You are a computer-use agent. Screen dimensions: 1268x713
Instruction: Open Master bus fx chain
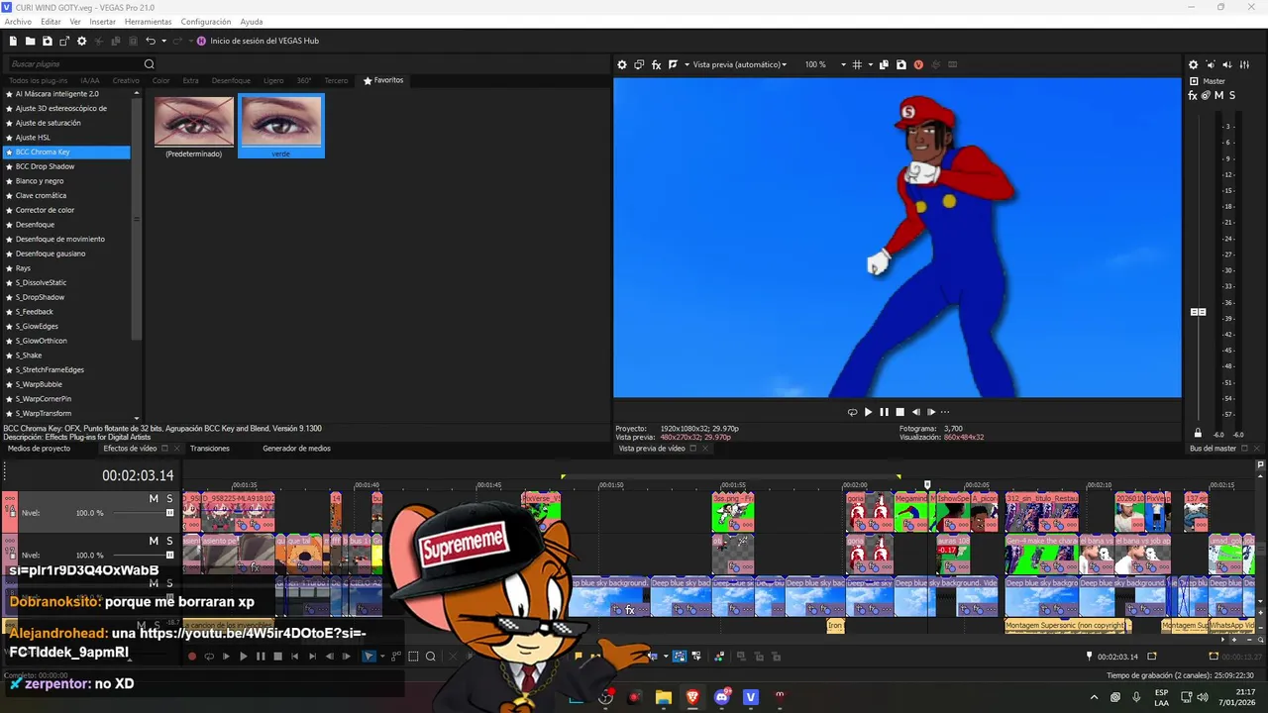pos(1193,96)
